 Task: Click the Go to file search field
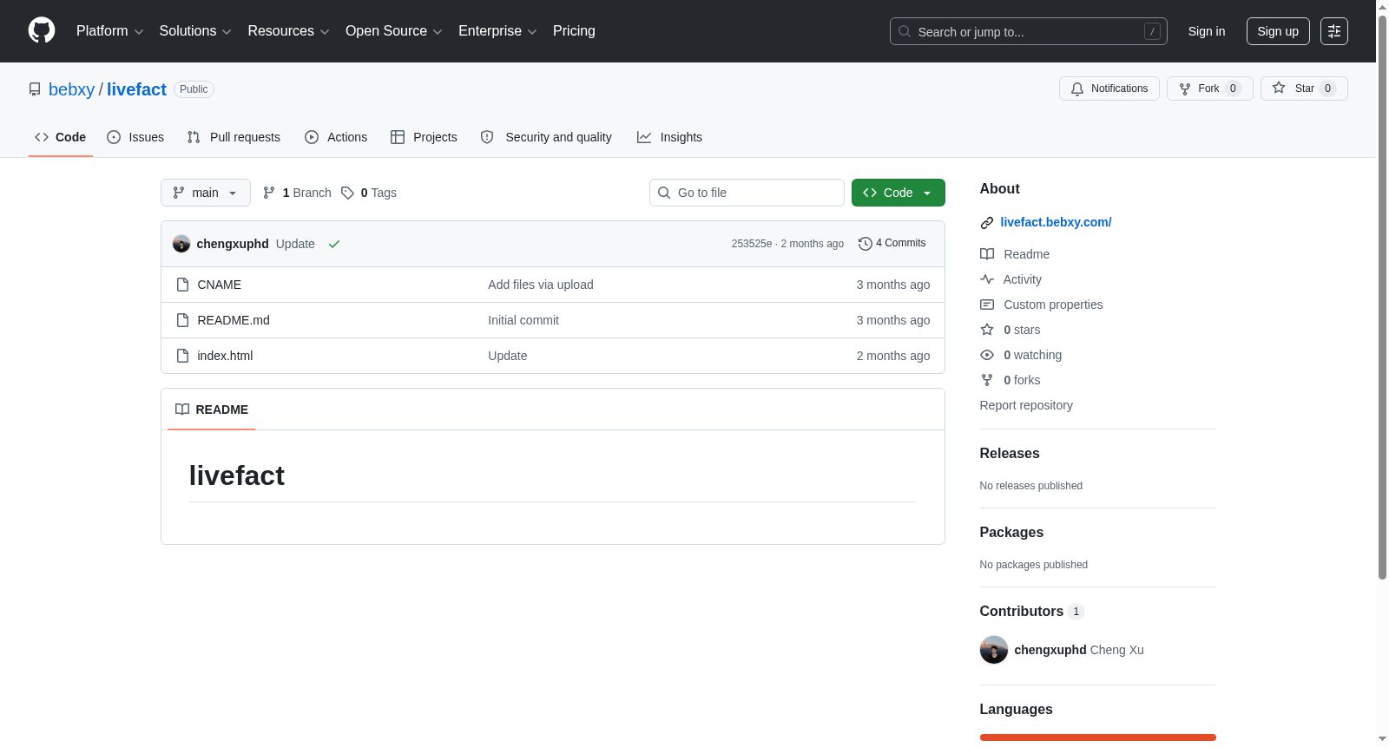coord(747,193)
